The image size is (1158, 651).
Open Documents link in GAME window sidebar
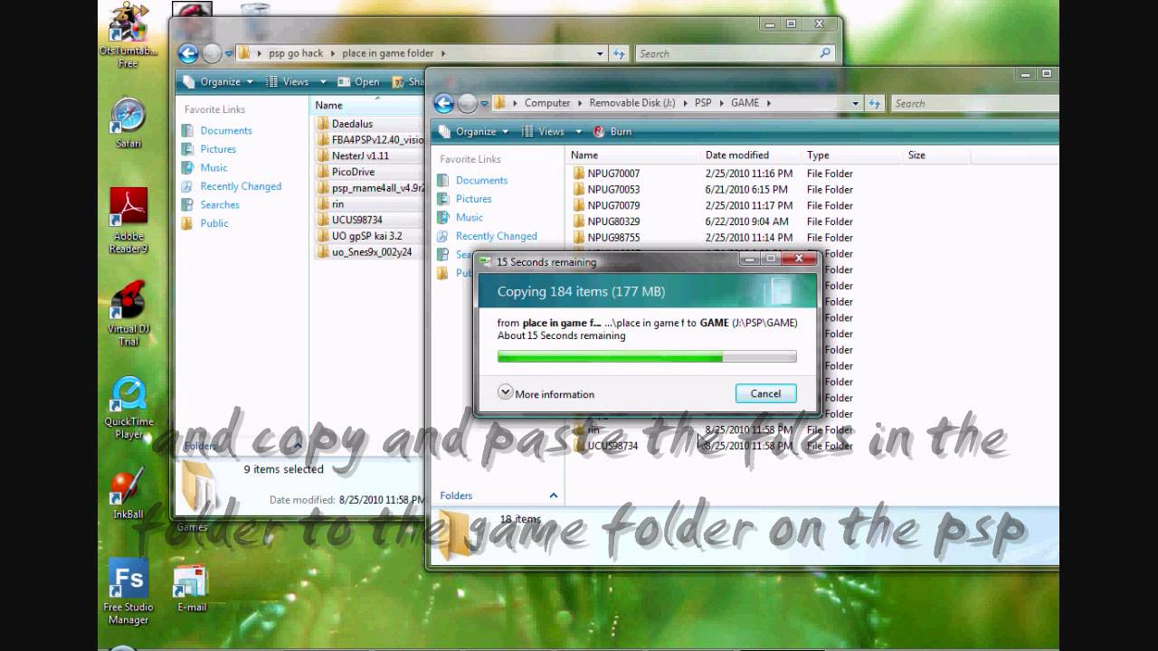pos(481,180)
